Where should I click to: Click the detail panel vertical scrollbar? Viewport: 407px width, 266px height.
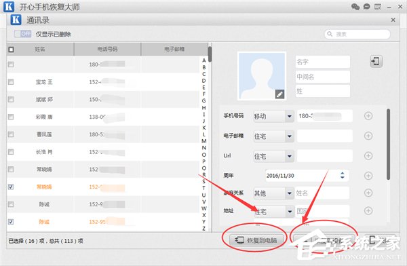pos(388,145)
